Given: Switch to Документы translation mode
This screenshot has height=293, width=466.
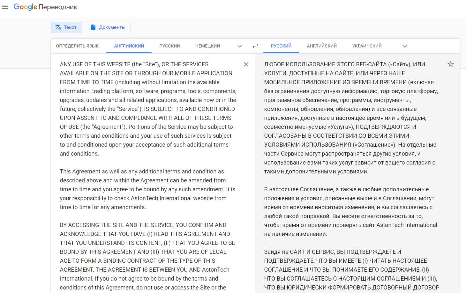Looking at the screenshot, I should pos(108,27).
